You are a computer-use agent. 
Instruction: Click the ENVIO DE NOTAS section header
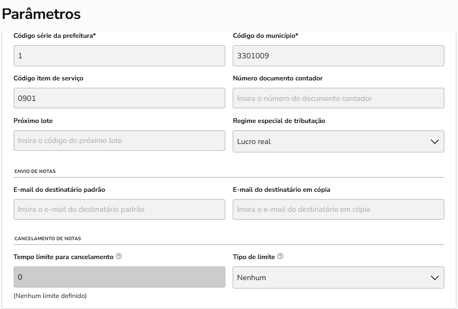click(x=35, y=171)
